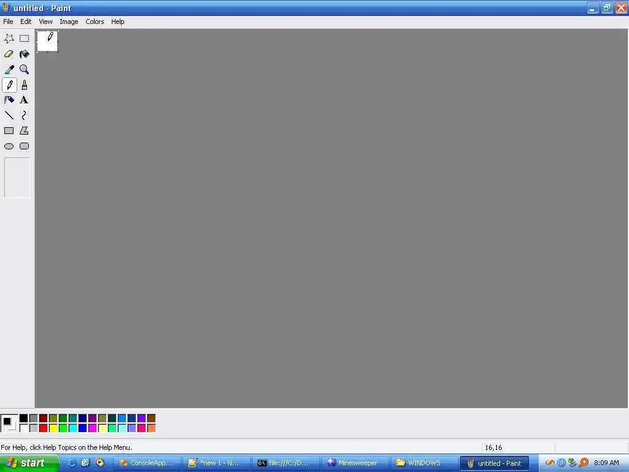Switch to the ConsoleApp taskbar window

[x=147, y=463]
